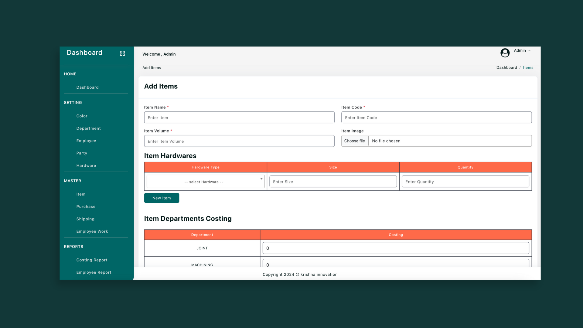Viewport: 583px width, 328px height.
Task: Focus the Item Volume text field
Action: point(239,141)
